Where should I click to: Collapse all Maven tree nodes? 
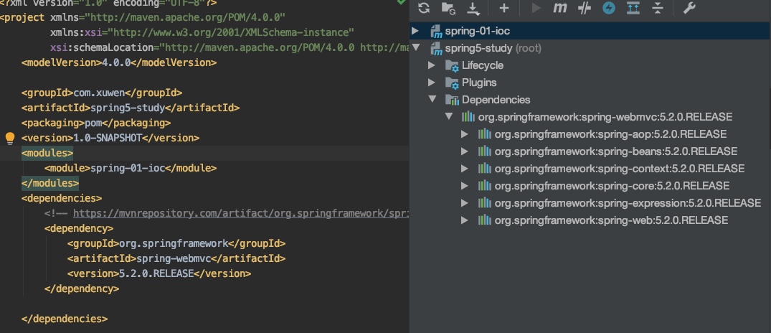pos(658,8)
